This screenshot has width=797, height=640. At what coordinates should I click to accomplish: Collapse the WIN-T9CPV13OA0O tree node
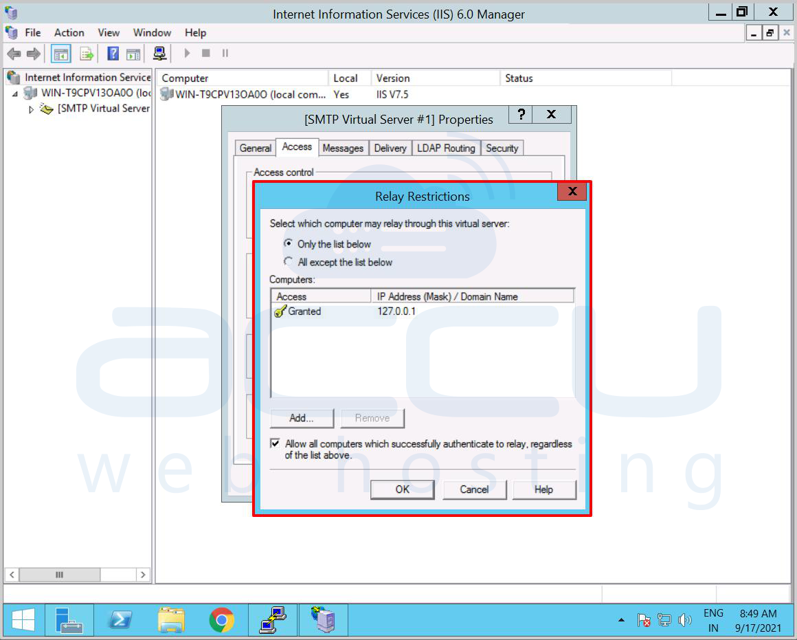pos(14,93)
